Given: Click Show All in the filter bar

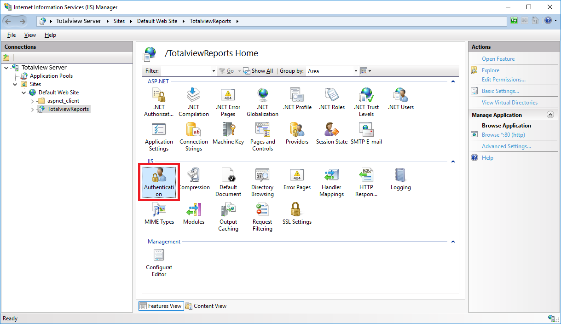Looking at the screenshot, I should point(258,71).
